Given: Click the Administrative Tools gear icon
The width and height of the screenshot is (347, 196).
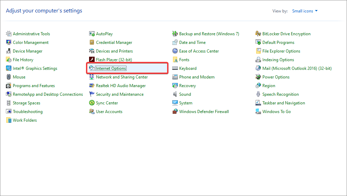Looking at the screenshot, I should click(x=9, y=34).
